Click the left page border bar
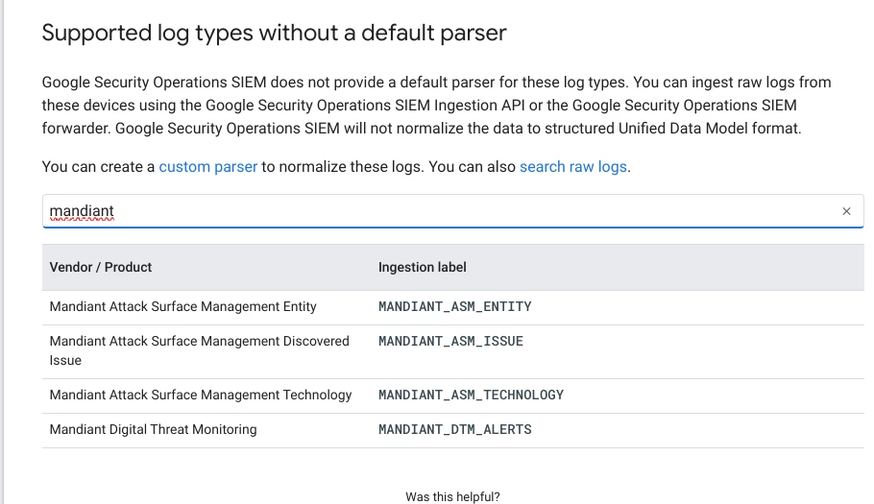 2,252
